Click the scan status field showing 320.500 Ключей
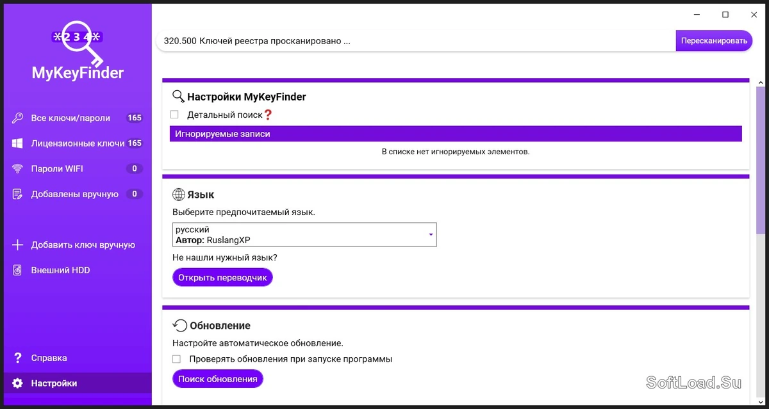 [417, 40]
